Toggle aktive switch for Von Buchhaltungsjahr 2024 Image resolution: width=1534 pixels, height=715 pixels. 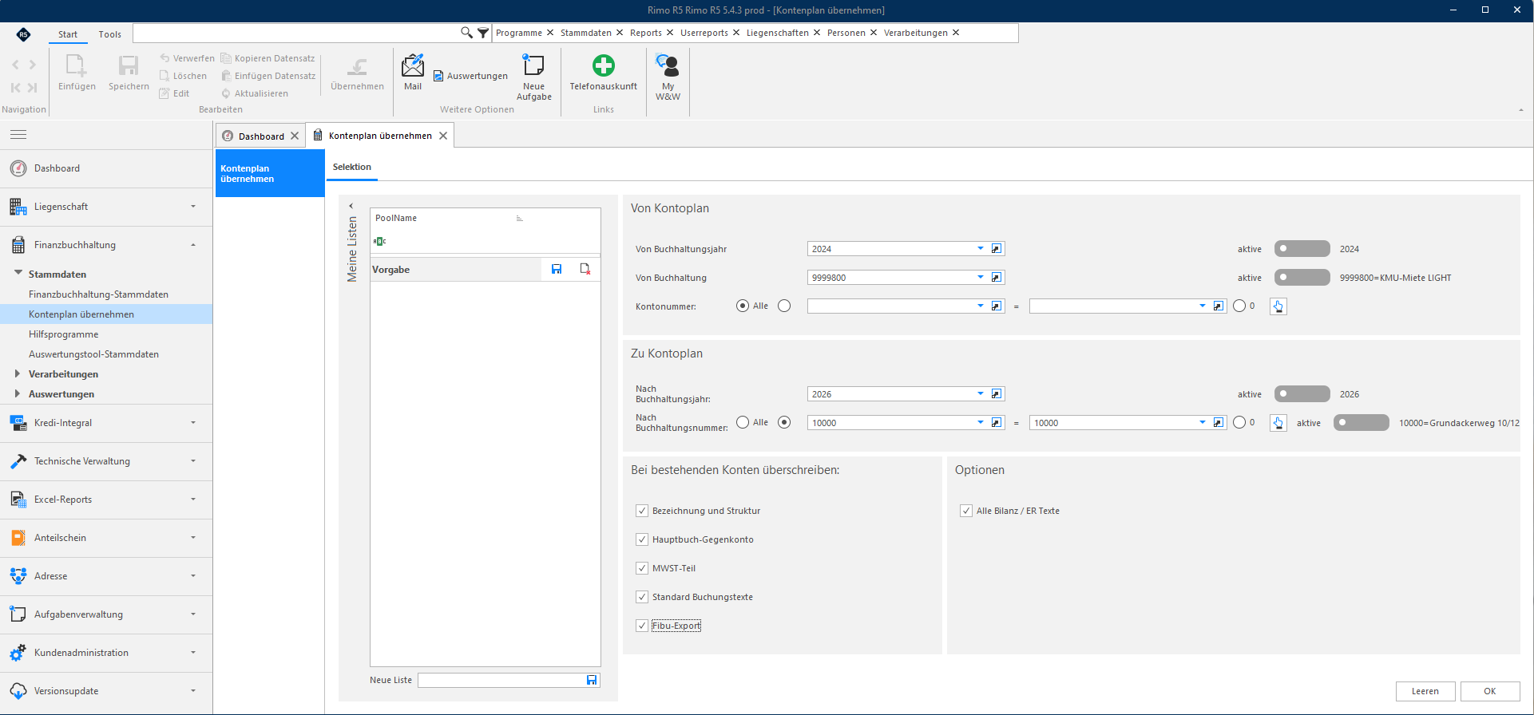(1302, 249)
